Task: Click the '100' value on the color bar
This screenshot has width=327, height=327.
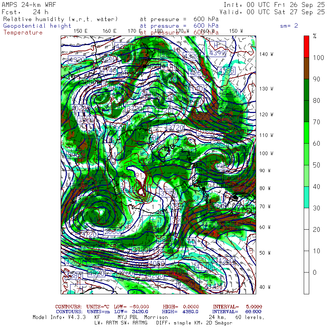Action: pos(318,57)
